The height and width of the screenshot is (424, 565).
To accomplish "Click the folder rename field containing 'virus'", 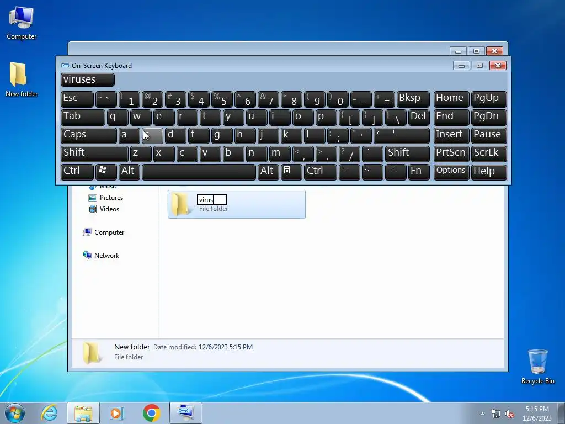I will [211, 199].
